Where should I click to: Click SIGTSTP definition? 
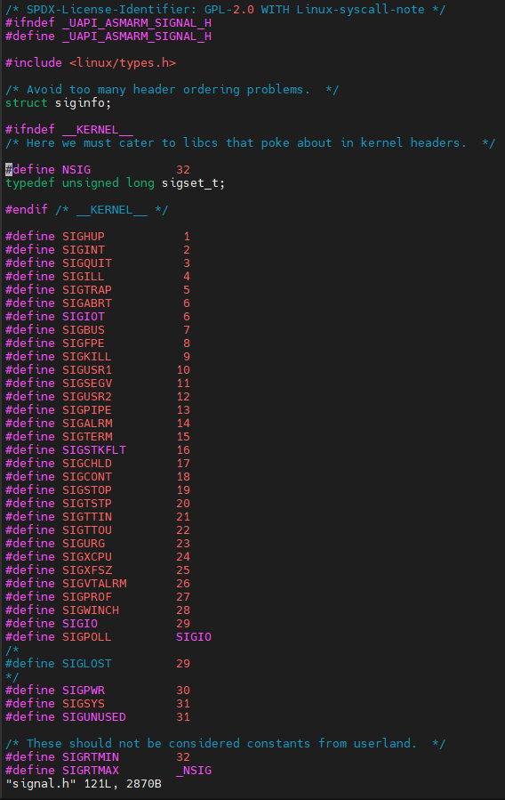98,503
